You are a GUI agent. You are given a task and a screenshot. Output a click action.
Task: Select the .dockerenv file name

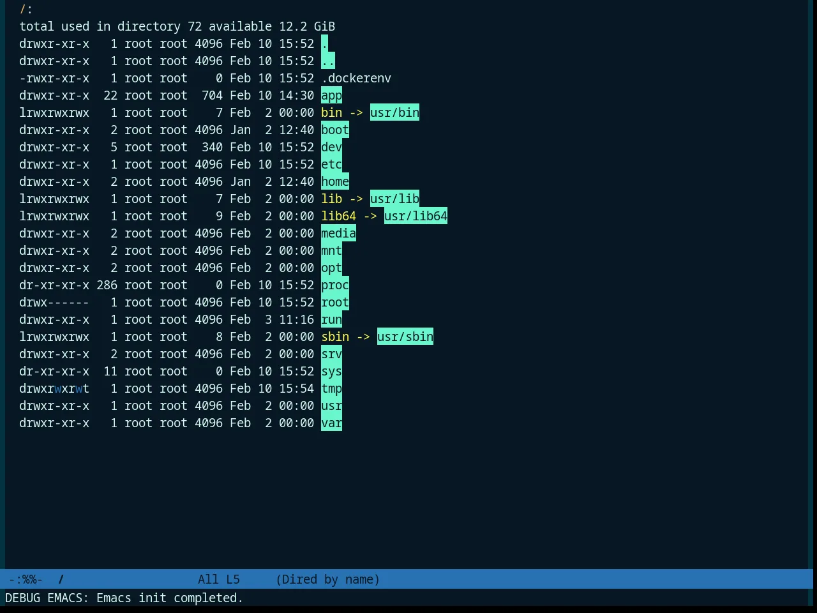356,79
